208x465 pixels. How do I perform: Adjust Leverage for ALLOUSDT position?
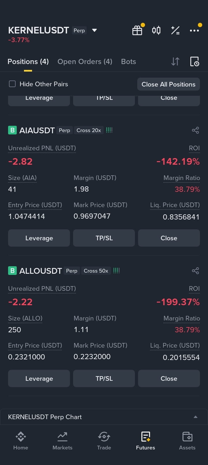pyautogui.click(x=39, y=378)
